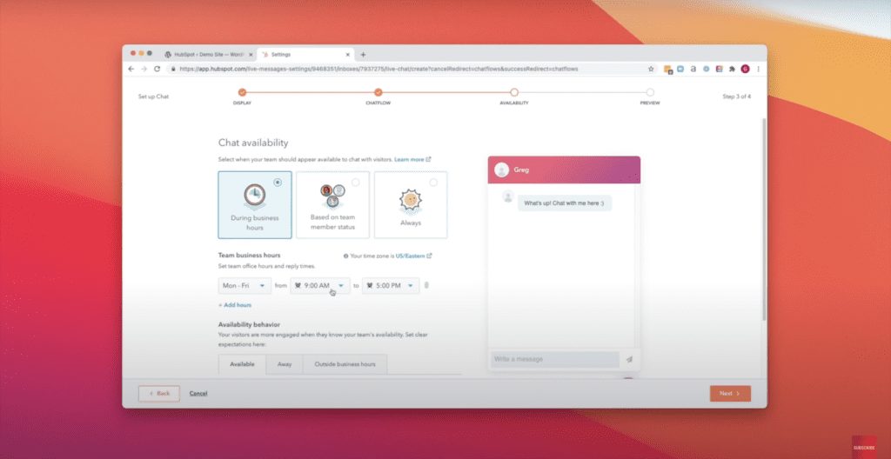Click the Preview step marker
The image size is (891, 459).
pyautogui.click(x=650, y=92)
